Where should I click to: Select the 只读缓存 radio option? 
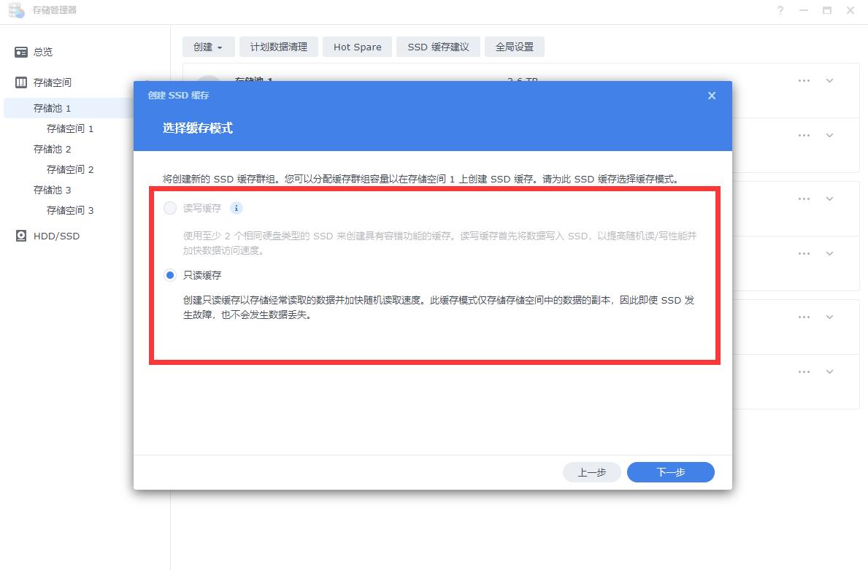(x=169, y=274)
